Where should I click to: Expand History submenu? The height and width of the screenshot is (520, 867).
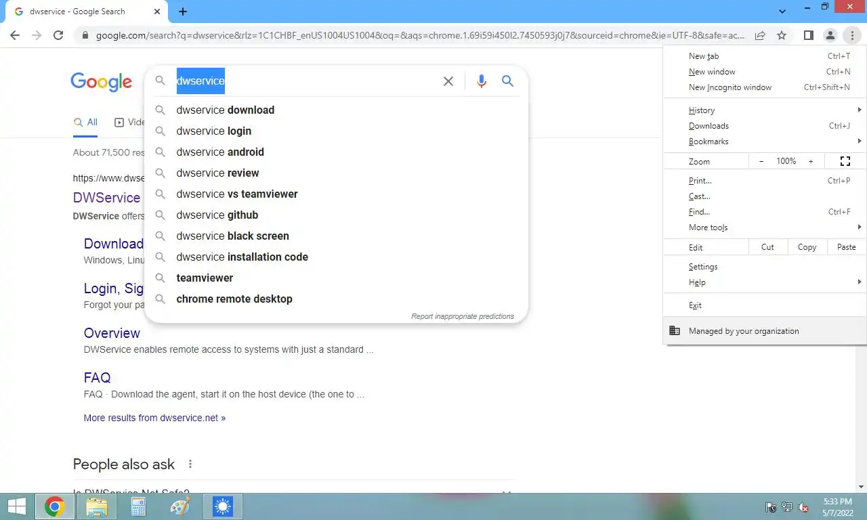765,110
